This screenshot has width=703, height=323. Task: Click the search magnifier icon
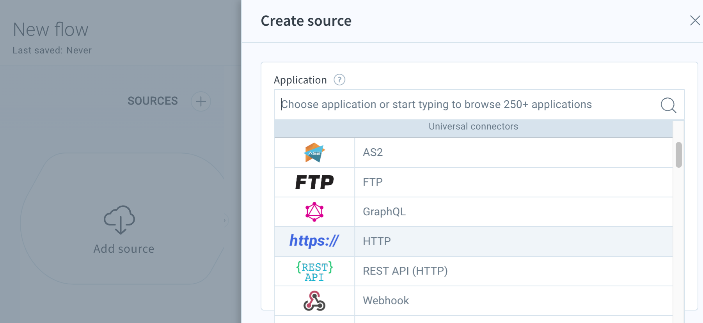(668, 105)
